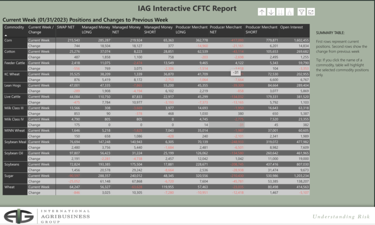Select Lean Hogs' SWAP NET value 47,001

(75, 85)
